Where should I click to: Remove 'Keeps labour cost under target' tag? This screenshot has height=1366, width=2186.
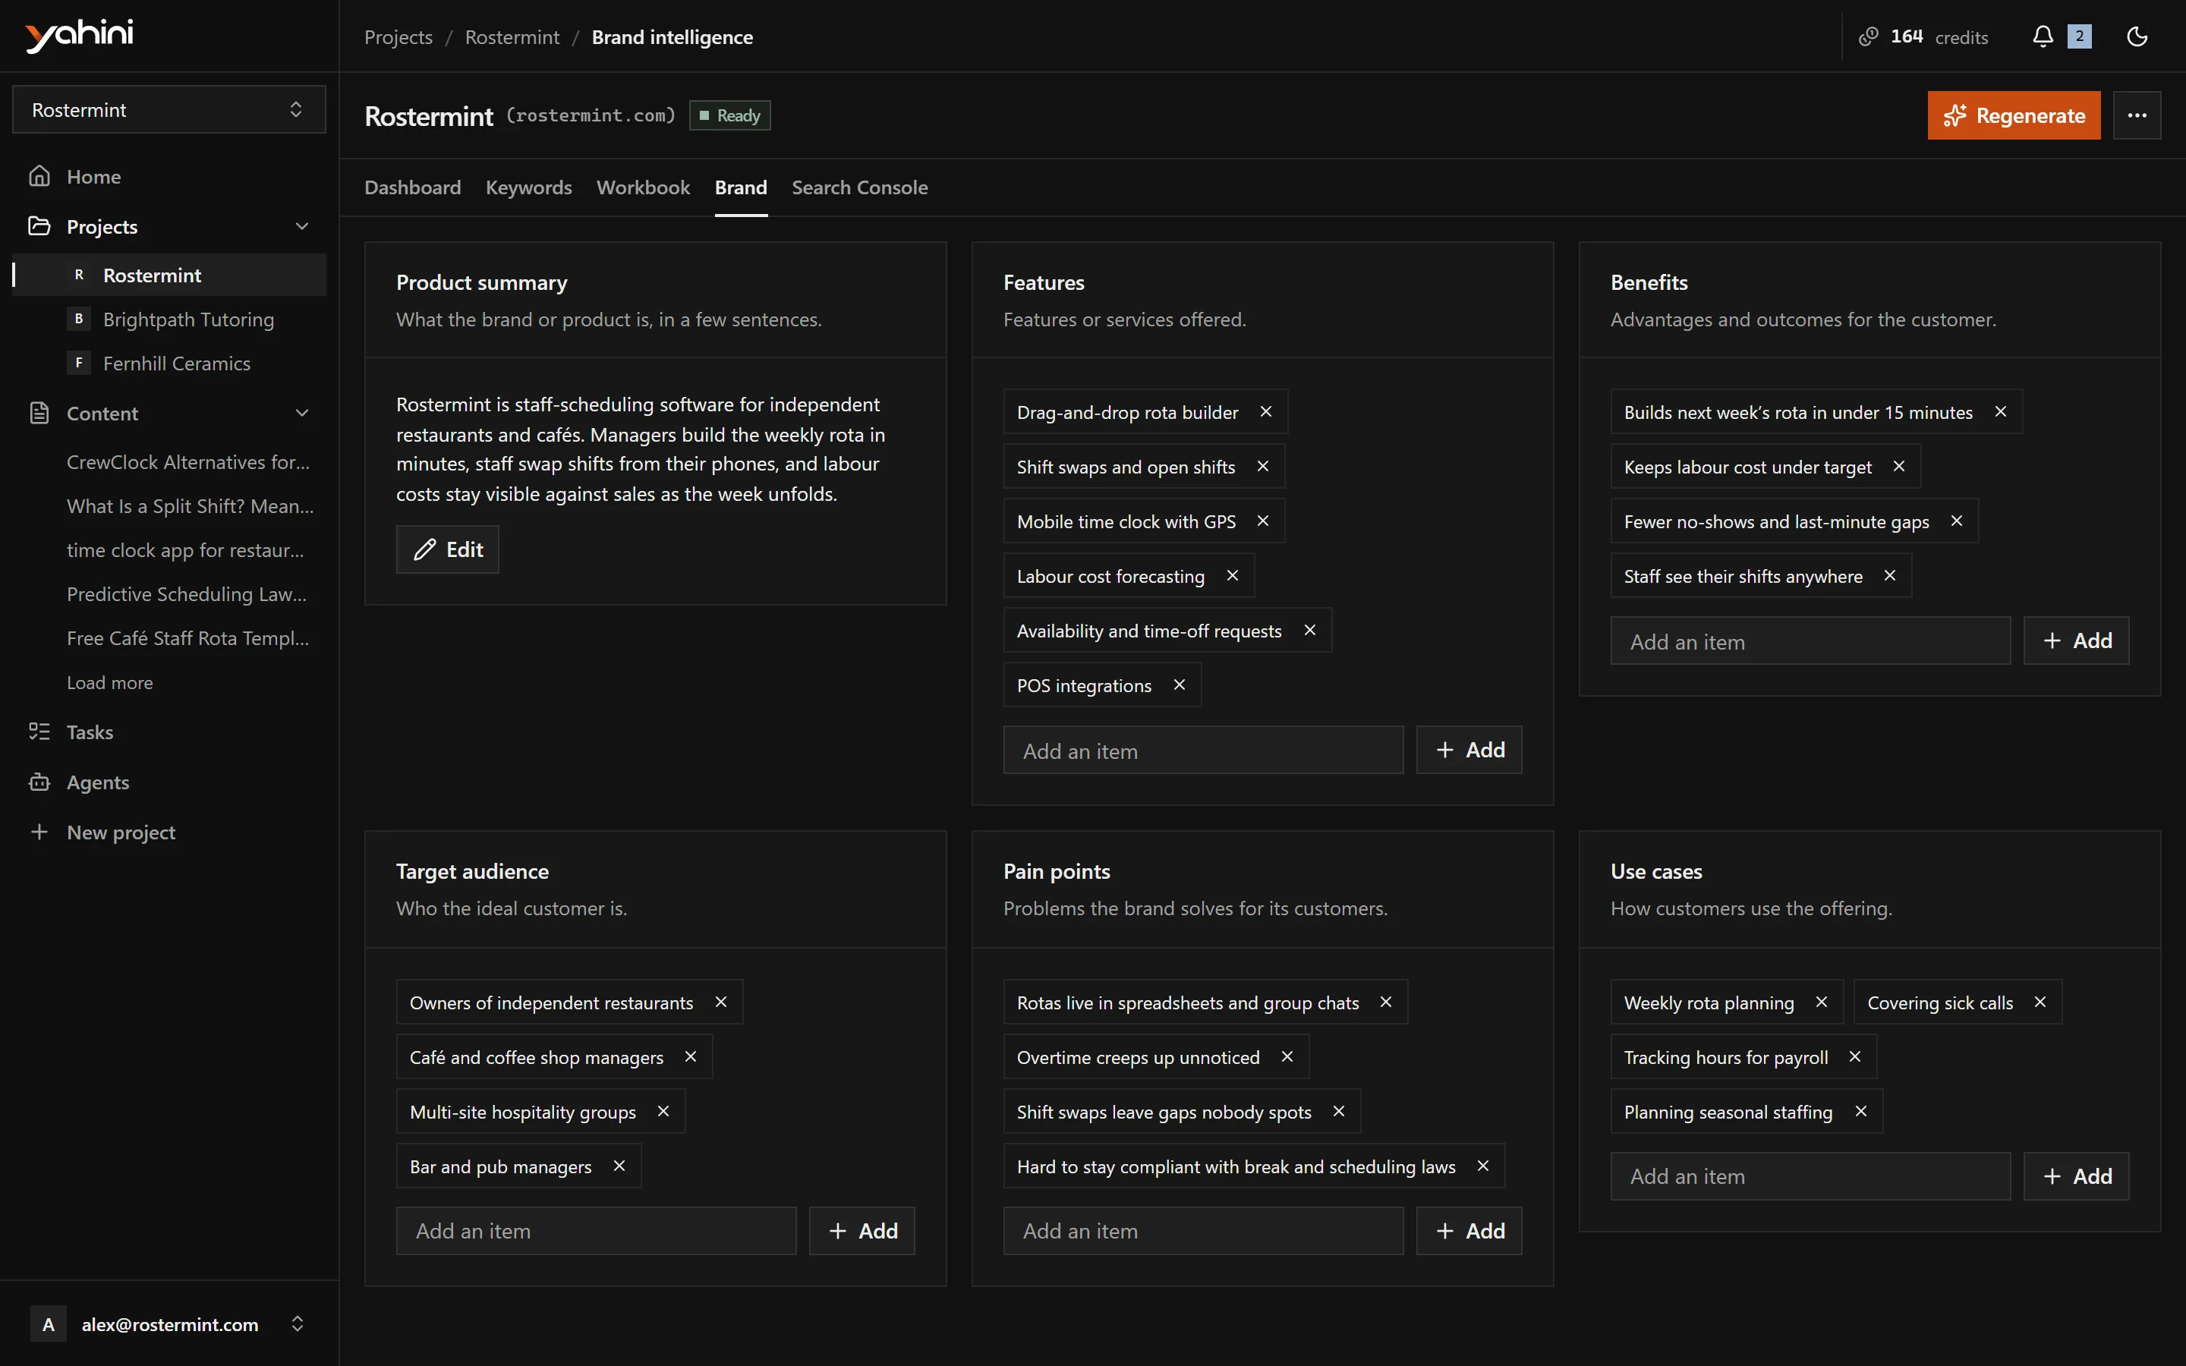click(x=1899, y=466)
